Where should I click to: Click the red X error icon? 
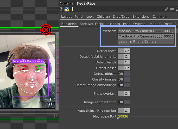click(46, 30)
